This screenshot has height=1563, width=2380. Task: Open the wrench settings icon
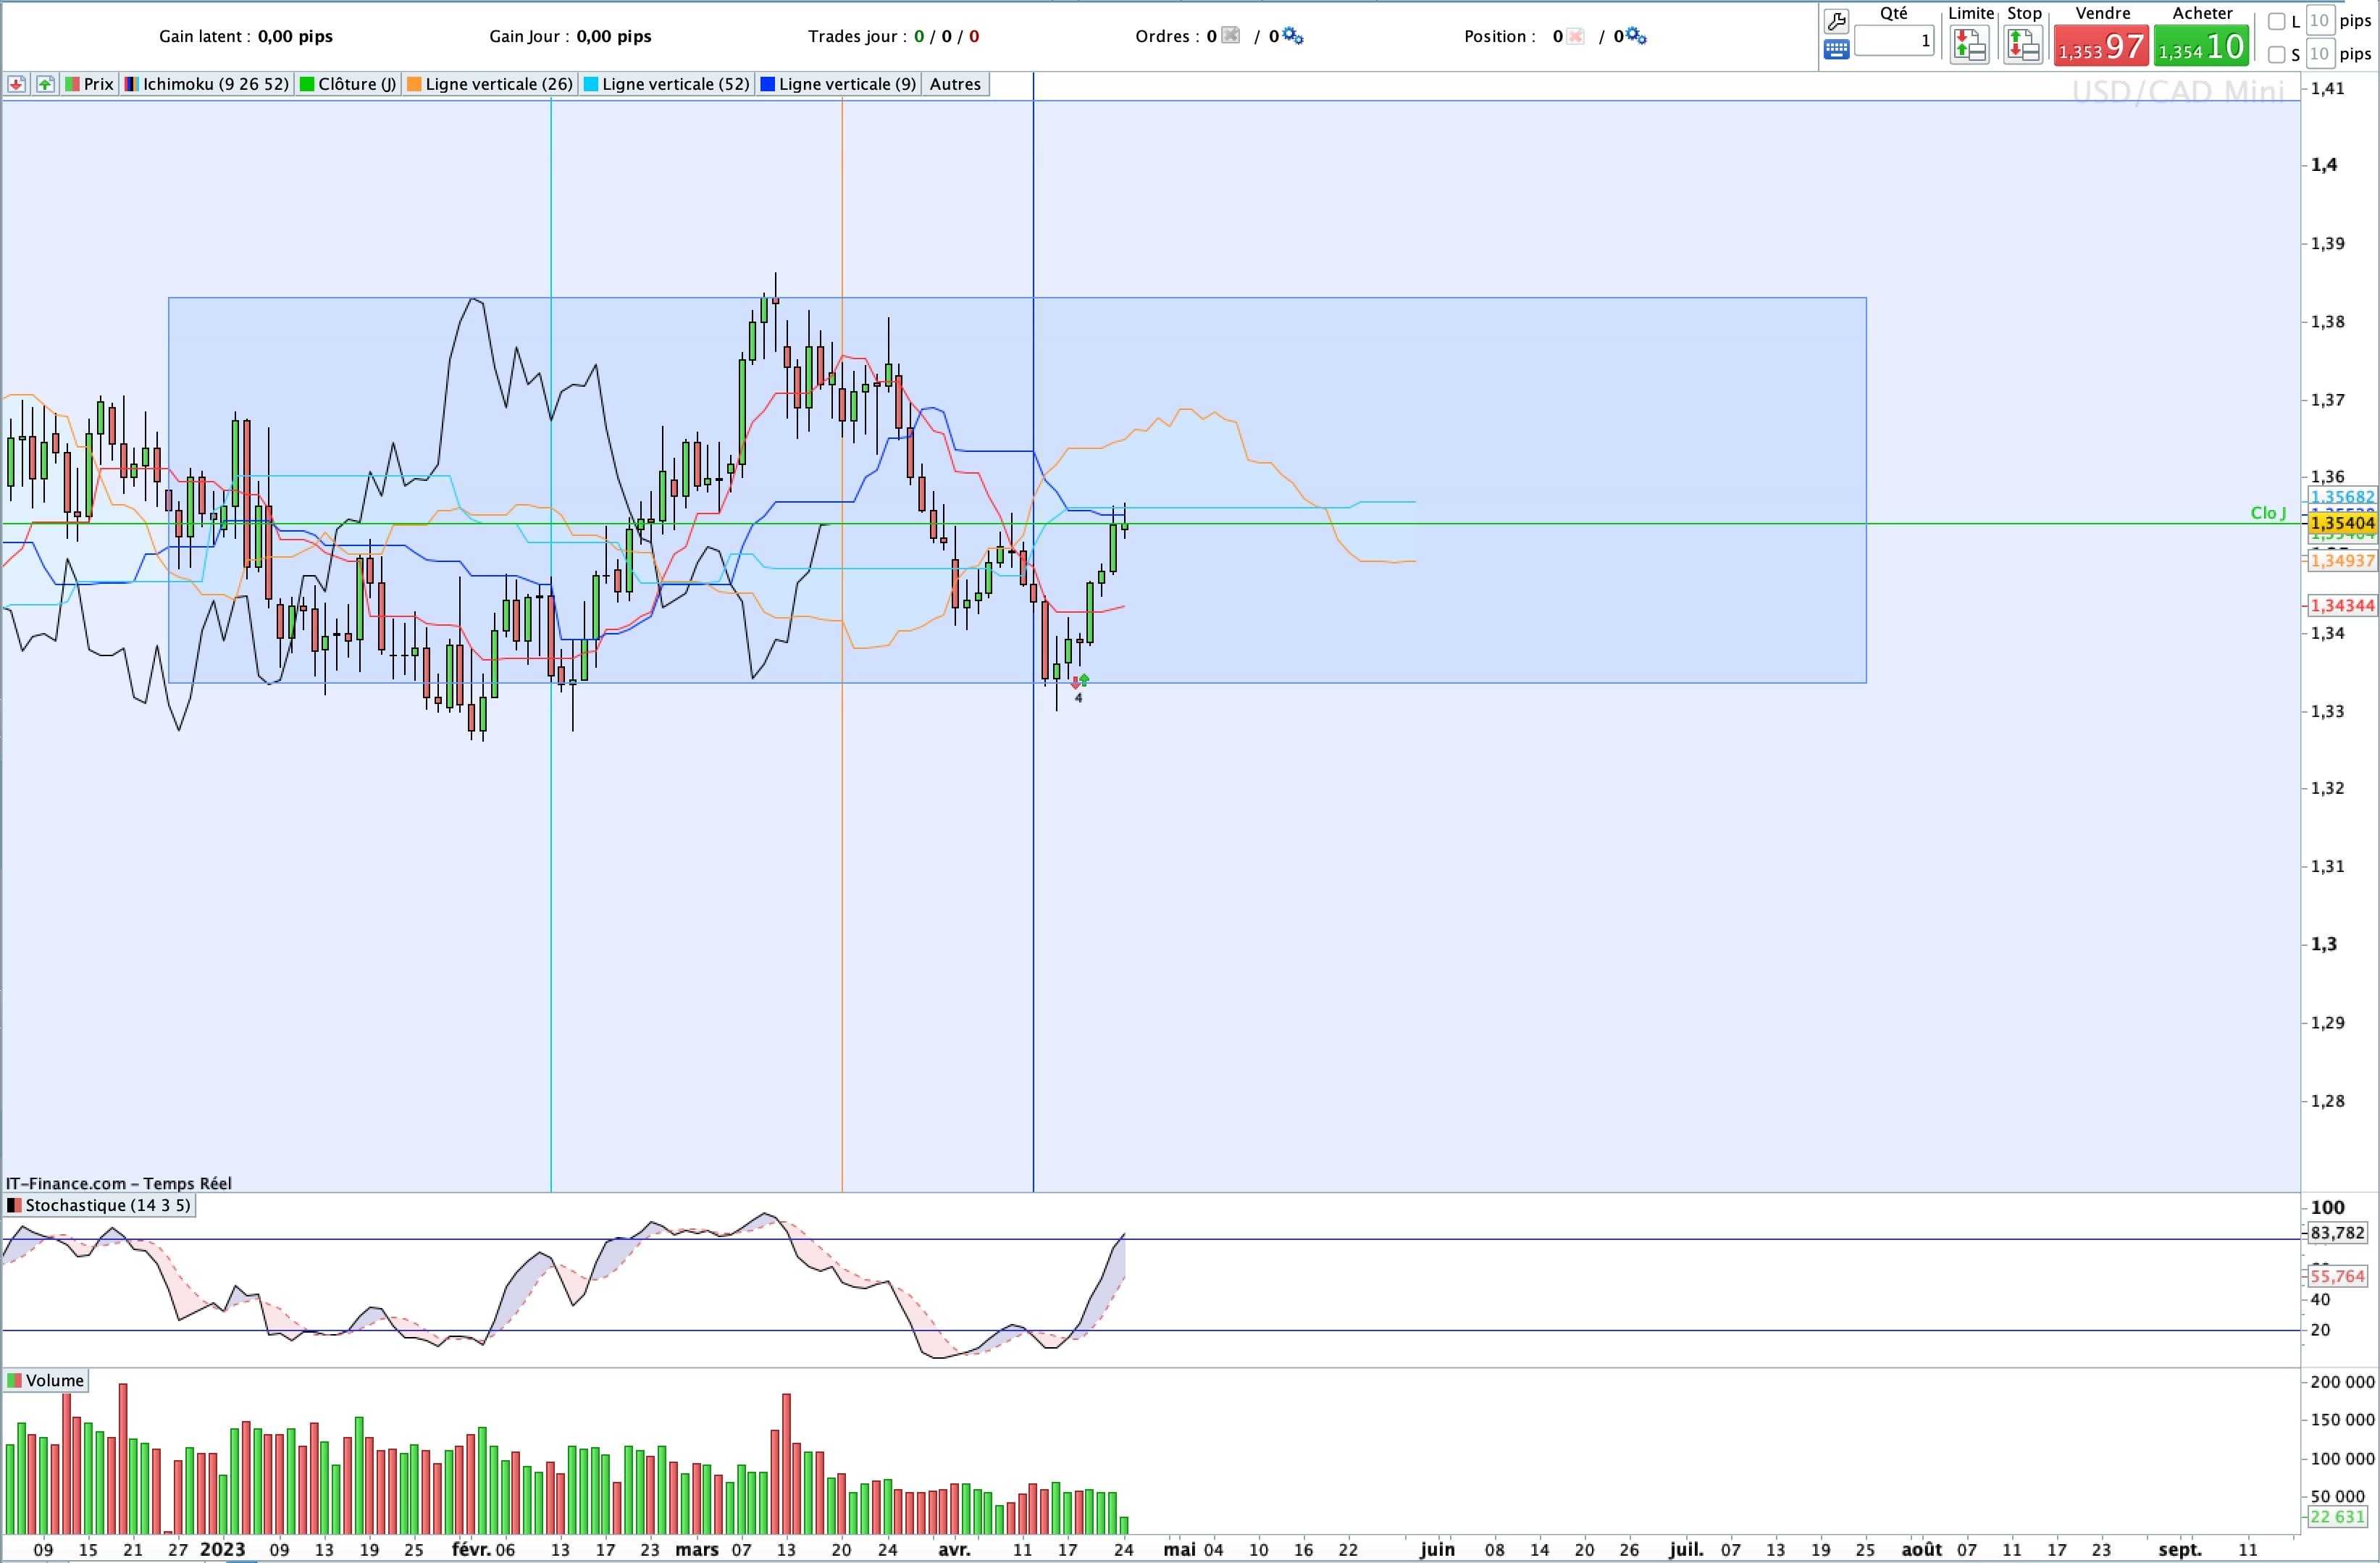1836,20
